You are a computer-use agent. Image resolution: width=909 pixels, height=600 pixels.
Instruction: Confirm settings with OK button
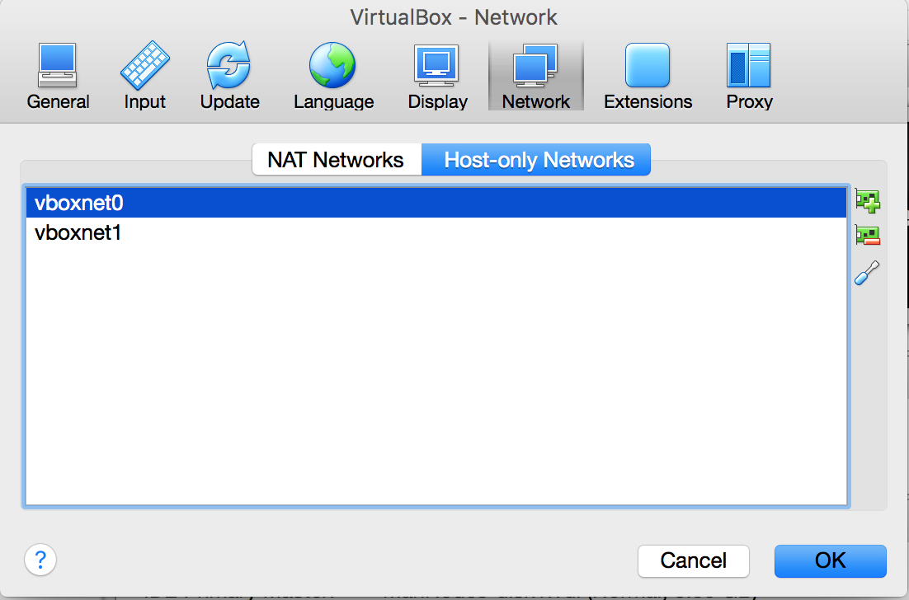pos(830,560)
